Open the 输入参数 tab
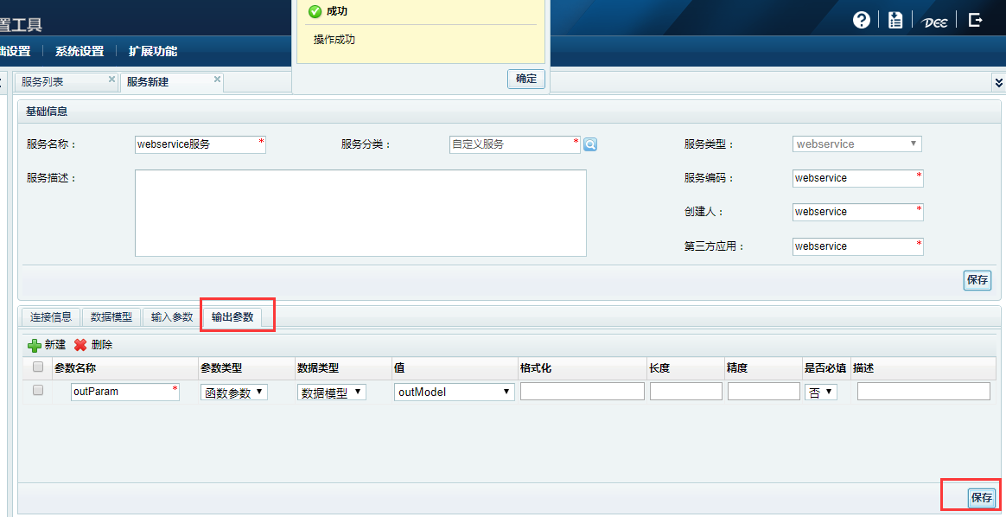The width and height of the screenshot is (1006, 517). 172,317
